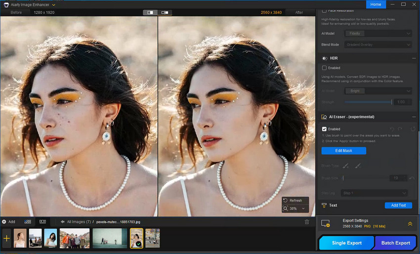Click the After label tab

point(299,12)
